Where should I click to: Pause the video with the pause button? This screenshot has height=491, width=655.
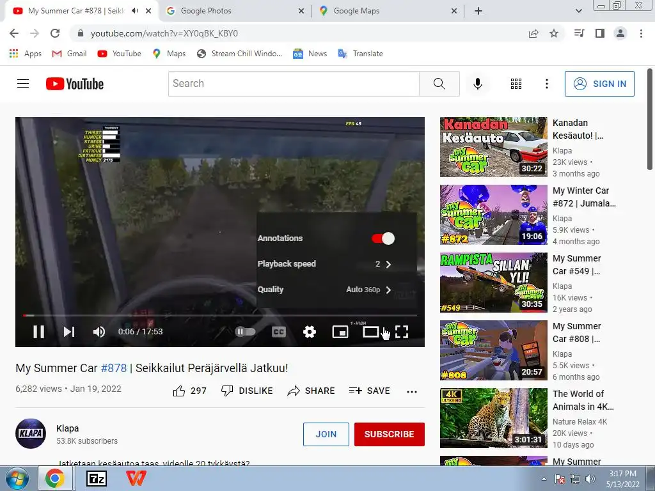pos(39,332)
